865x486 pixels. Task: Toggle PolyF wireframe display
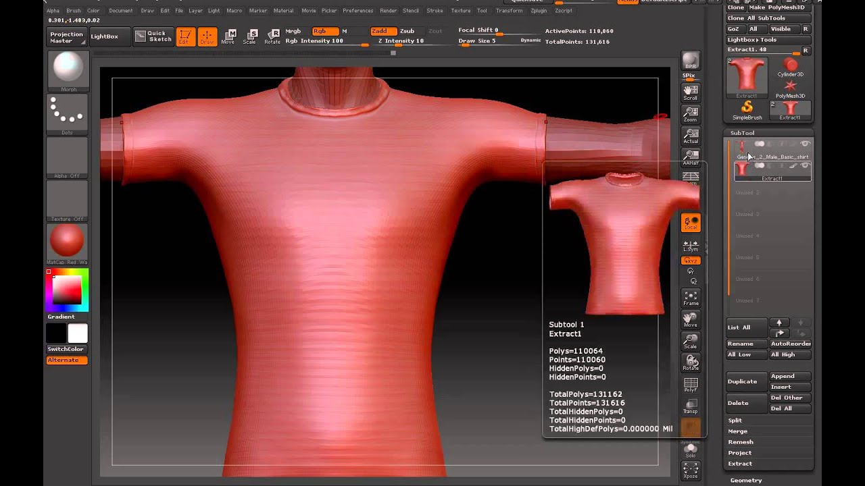(690, 384)
